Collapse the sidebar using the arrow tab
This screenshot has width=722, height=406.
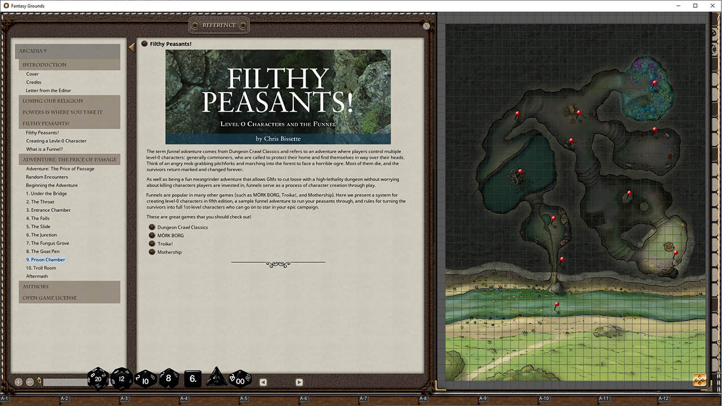tap(131, 47)
